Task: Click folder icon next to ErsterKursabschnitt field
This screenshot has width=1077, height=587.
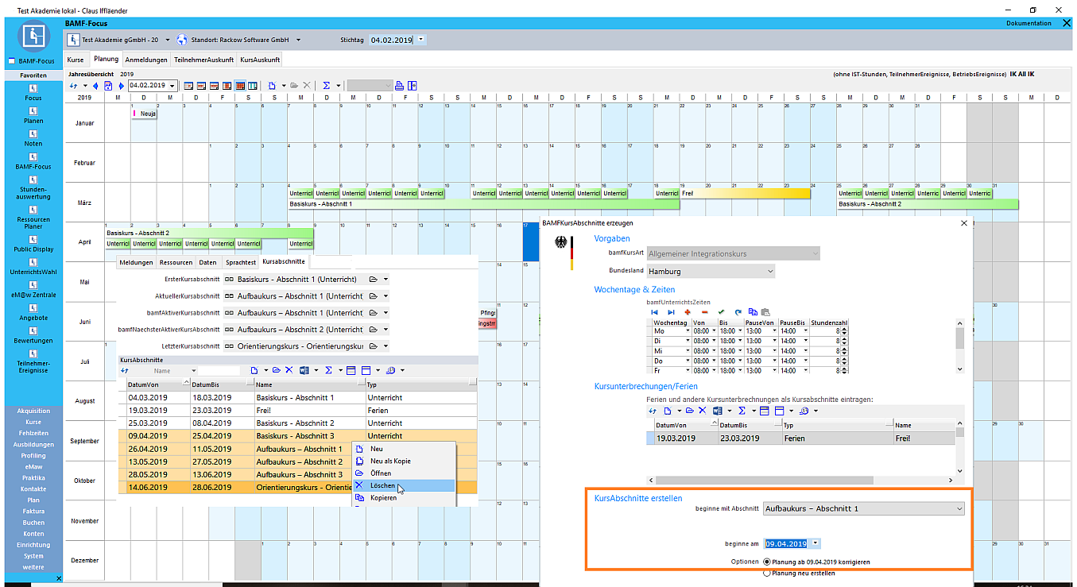Action: [374, 280]
